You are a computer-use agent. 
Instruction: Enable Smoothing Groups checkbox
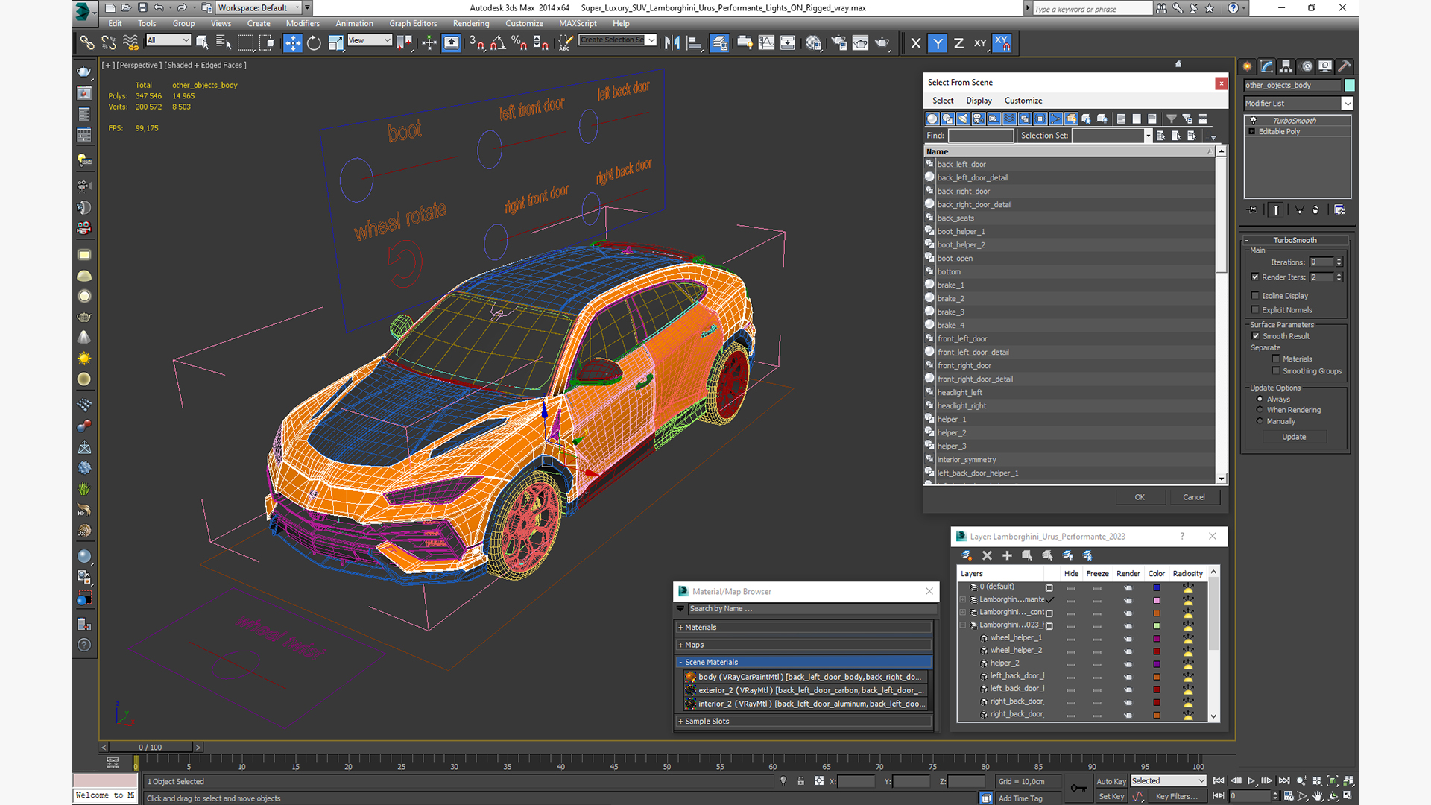(1276, 371)
